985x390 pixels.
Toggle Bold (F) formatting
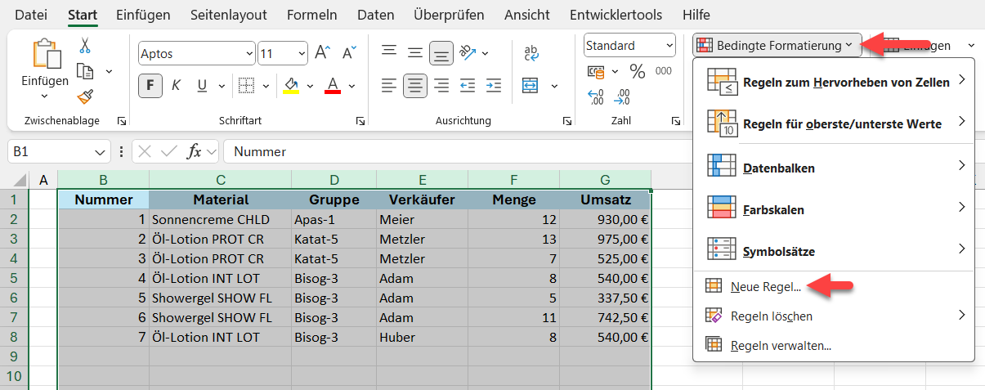[x=150, y=85]
